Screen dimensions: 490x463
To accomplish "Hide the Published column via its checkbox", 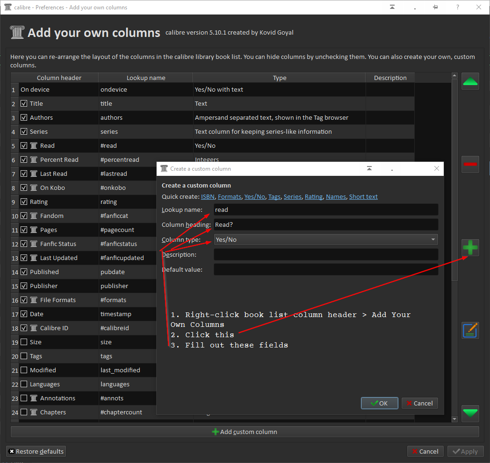I will coord(24,272).
